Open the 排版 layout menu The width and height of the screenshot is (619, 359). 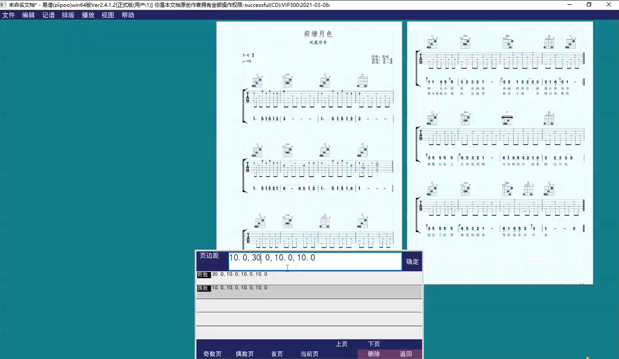pos(68,15)
